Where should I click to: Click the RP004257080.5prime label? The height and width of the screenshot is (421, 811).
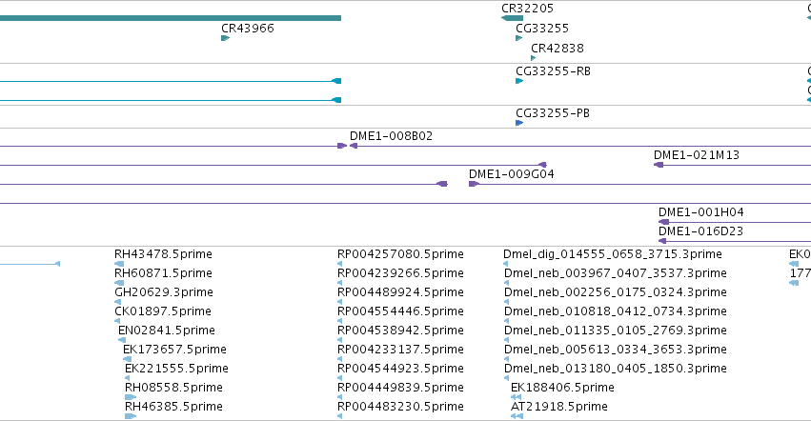click(400, 254)
